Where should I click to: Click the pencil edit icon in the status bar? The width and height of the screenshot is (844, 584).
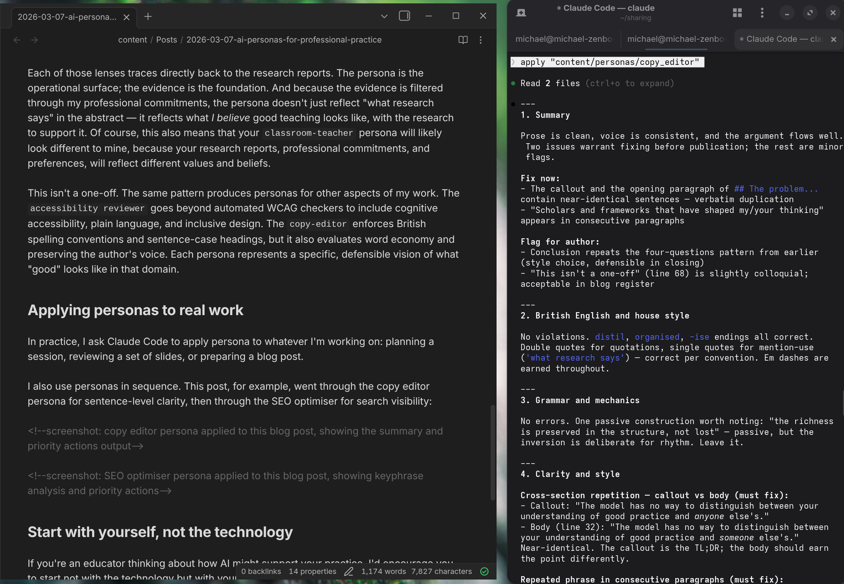point(349,571)
